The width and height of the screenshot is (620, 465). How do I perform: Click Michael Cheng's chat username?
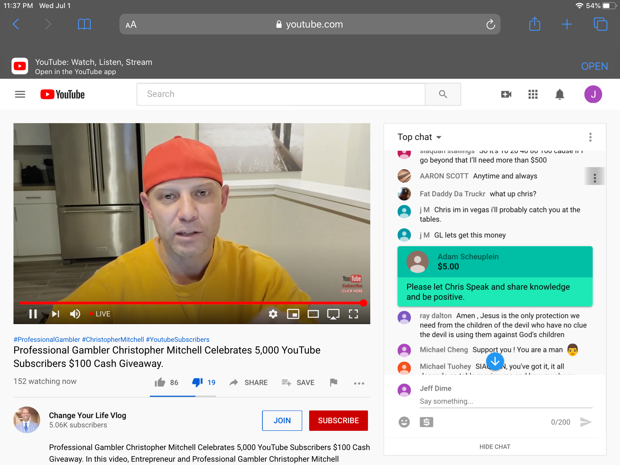tap(444, 350)
